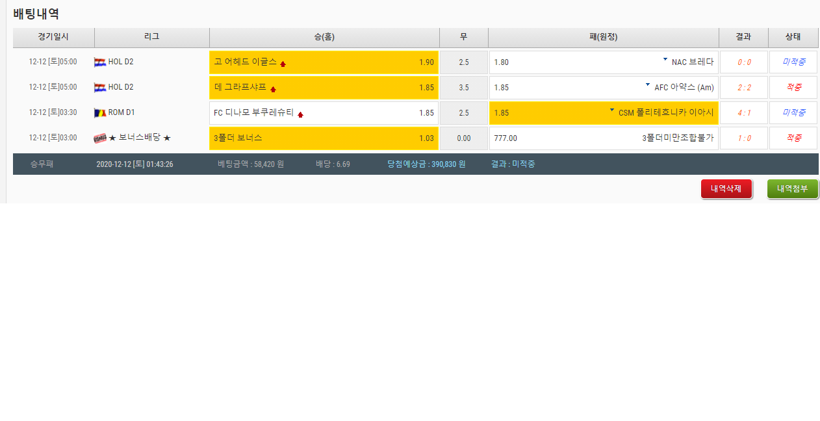Click the Netherlands flag beside the first HOL D2
Image resolution: width=820 pixels, height=421 pixels.
coord(100,62)
